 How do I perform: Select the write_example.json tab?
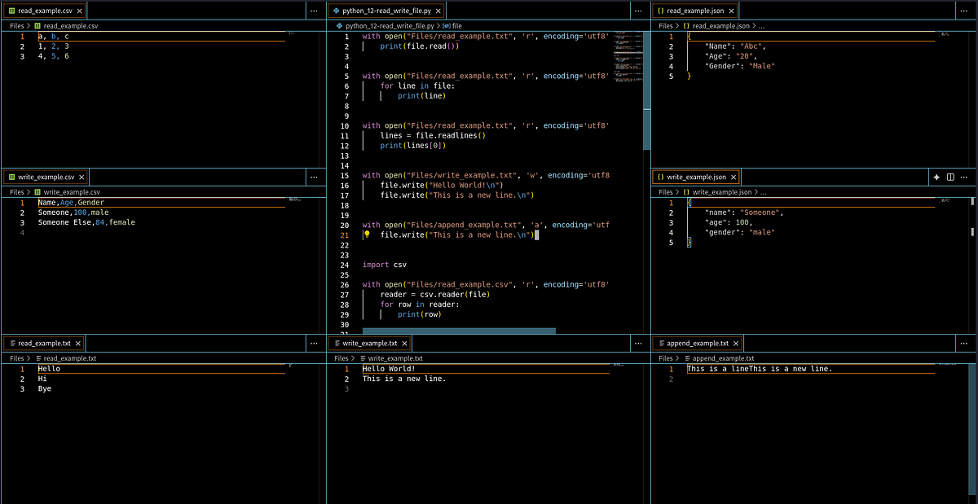click(x=694, y=177)
